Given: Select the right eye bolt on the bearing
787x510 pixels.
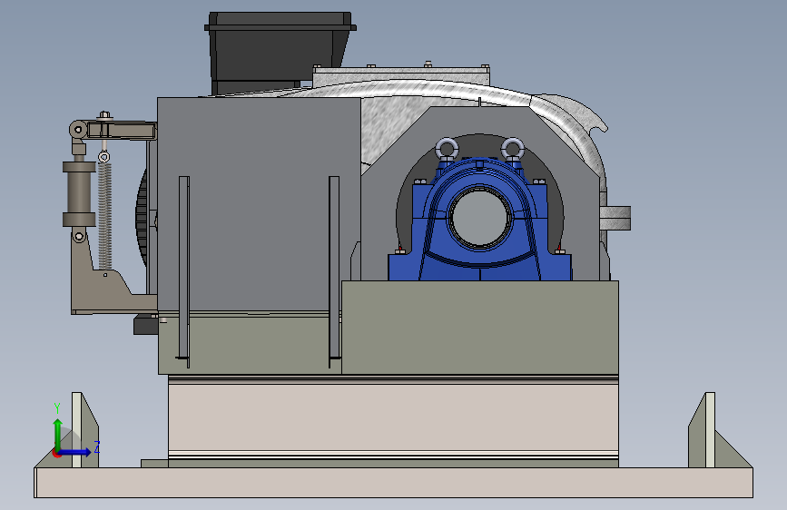Looking at the screenshot, I should coord(513,150).
